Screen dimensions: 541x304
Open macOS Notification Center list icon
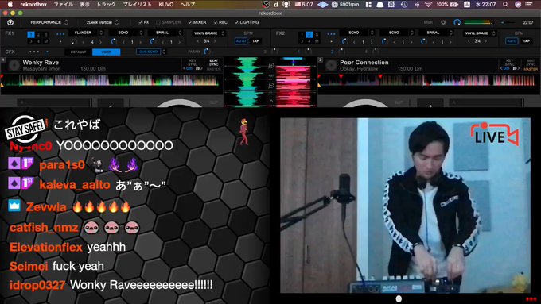528,5
